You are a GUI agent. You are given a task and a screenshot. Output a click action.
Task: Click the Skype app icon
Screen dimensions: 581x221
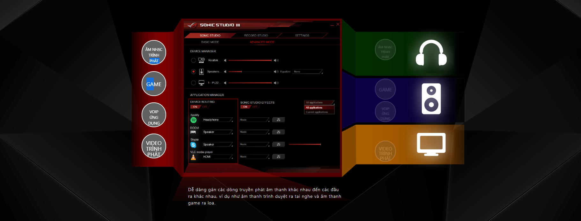point(193,145)
